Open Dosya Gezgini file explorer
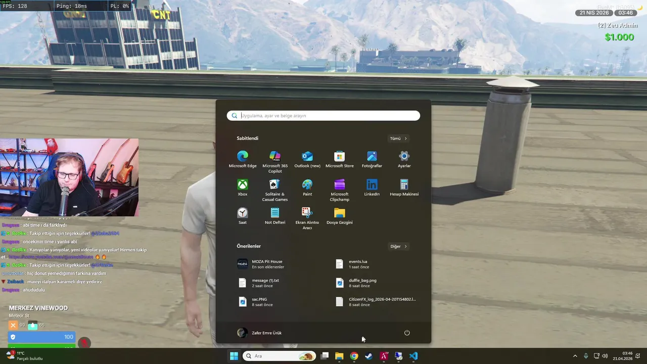The height and width of the screenshot is (364, 647). coord(340,216)
